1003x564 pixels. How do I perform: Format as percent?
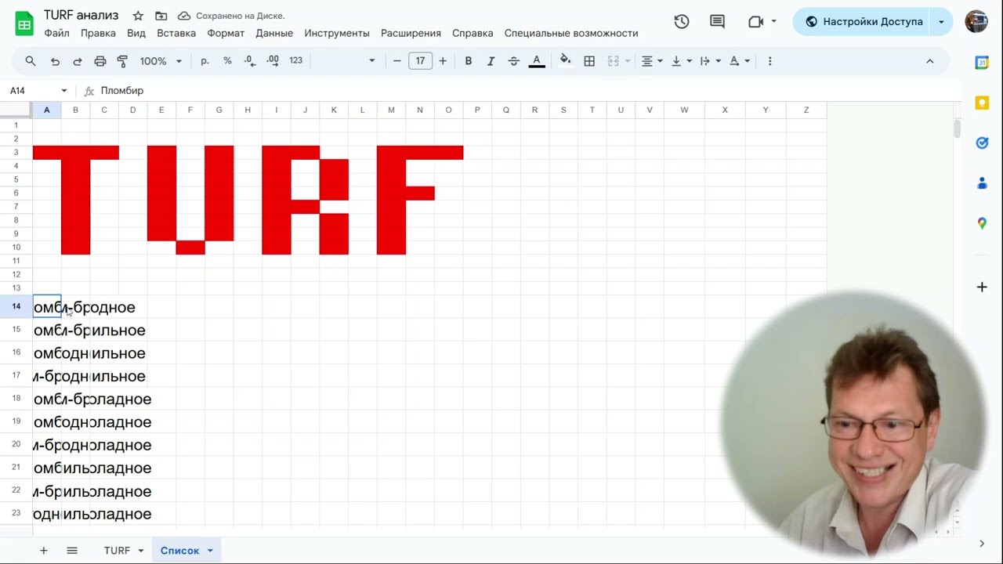(x=227, y=60)
